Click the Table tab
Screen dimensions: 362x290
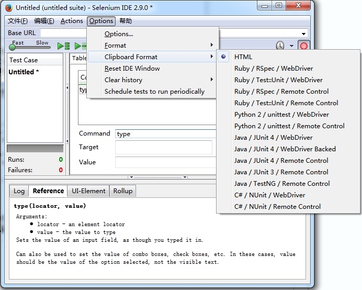coord(78,58)
